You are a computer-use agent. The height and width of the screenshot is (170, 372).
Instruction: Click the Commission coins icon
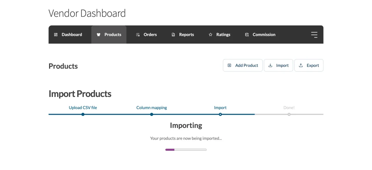point(247,35)
